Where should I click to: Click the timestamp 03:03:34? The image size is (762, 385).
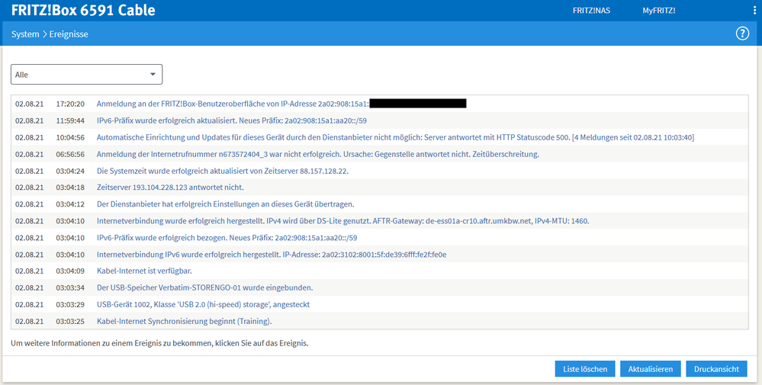(x=70, y=288)
